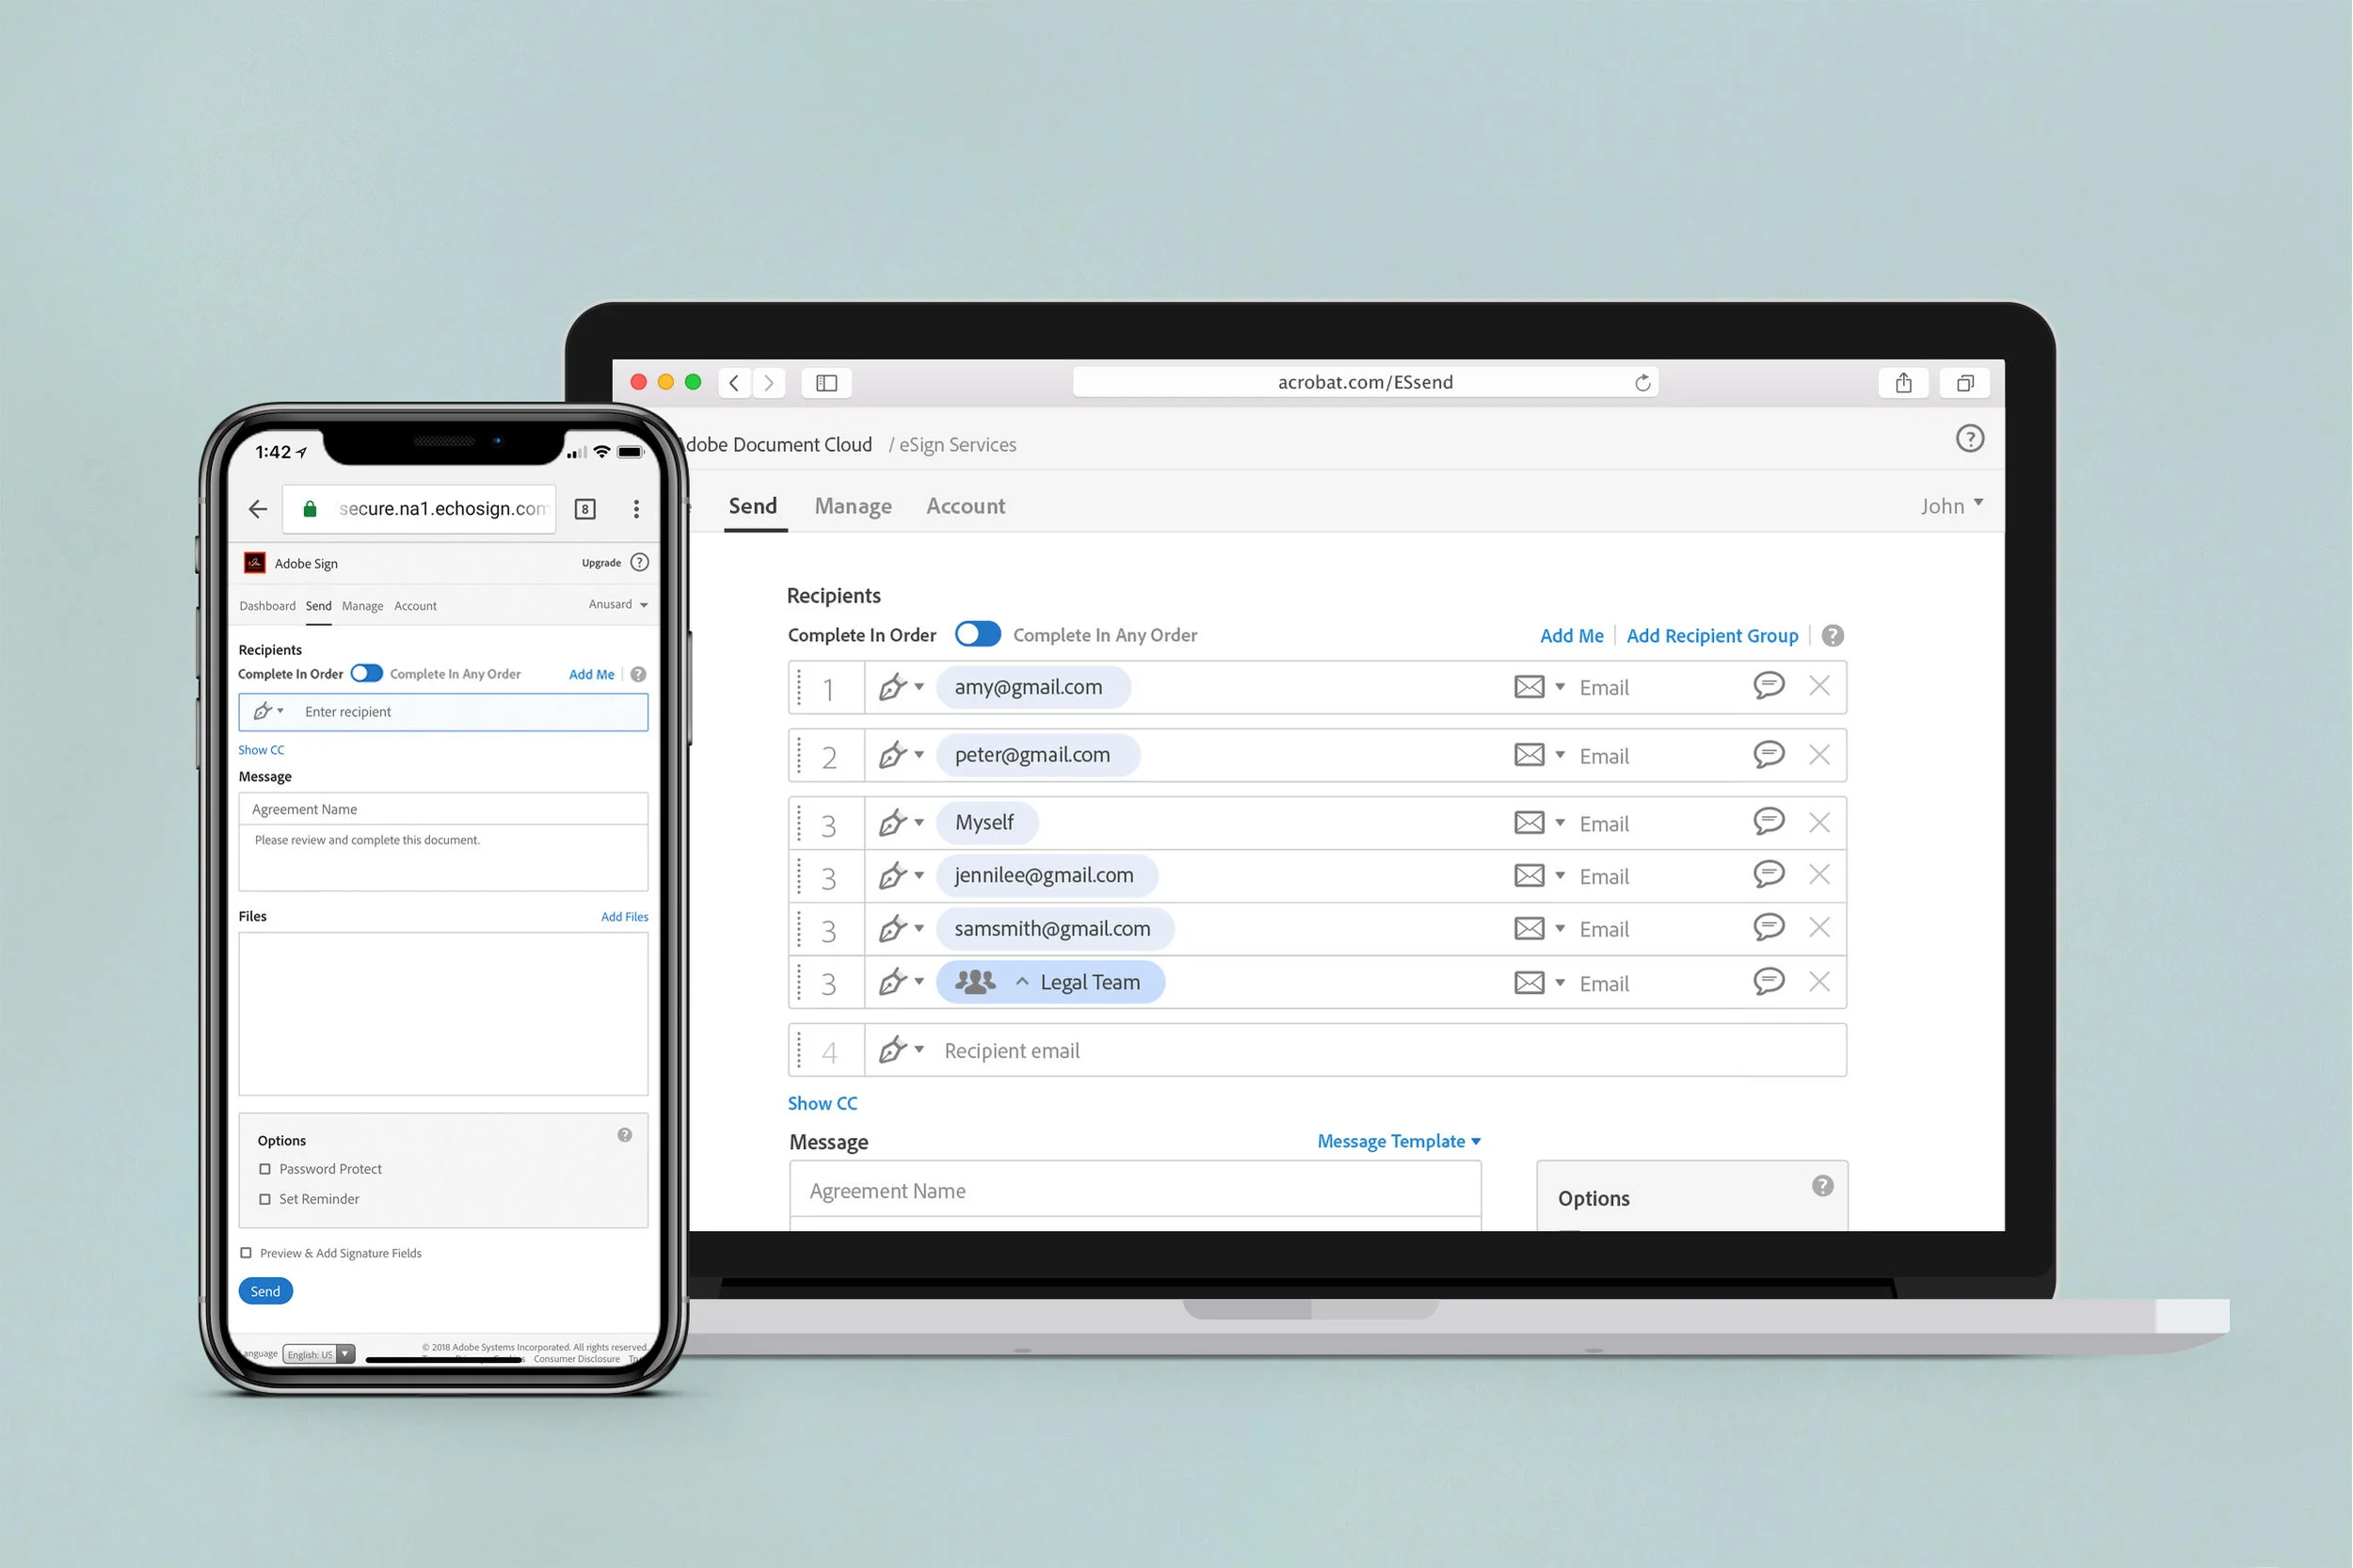Open signer role dropdown for peter@gmail.com
Viewport: 2353px width, 1568px height.
901,755
